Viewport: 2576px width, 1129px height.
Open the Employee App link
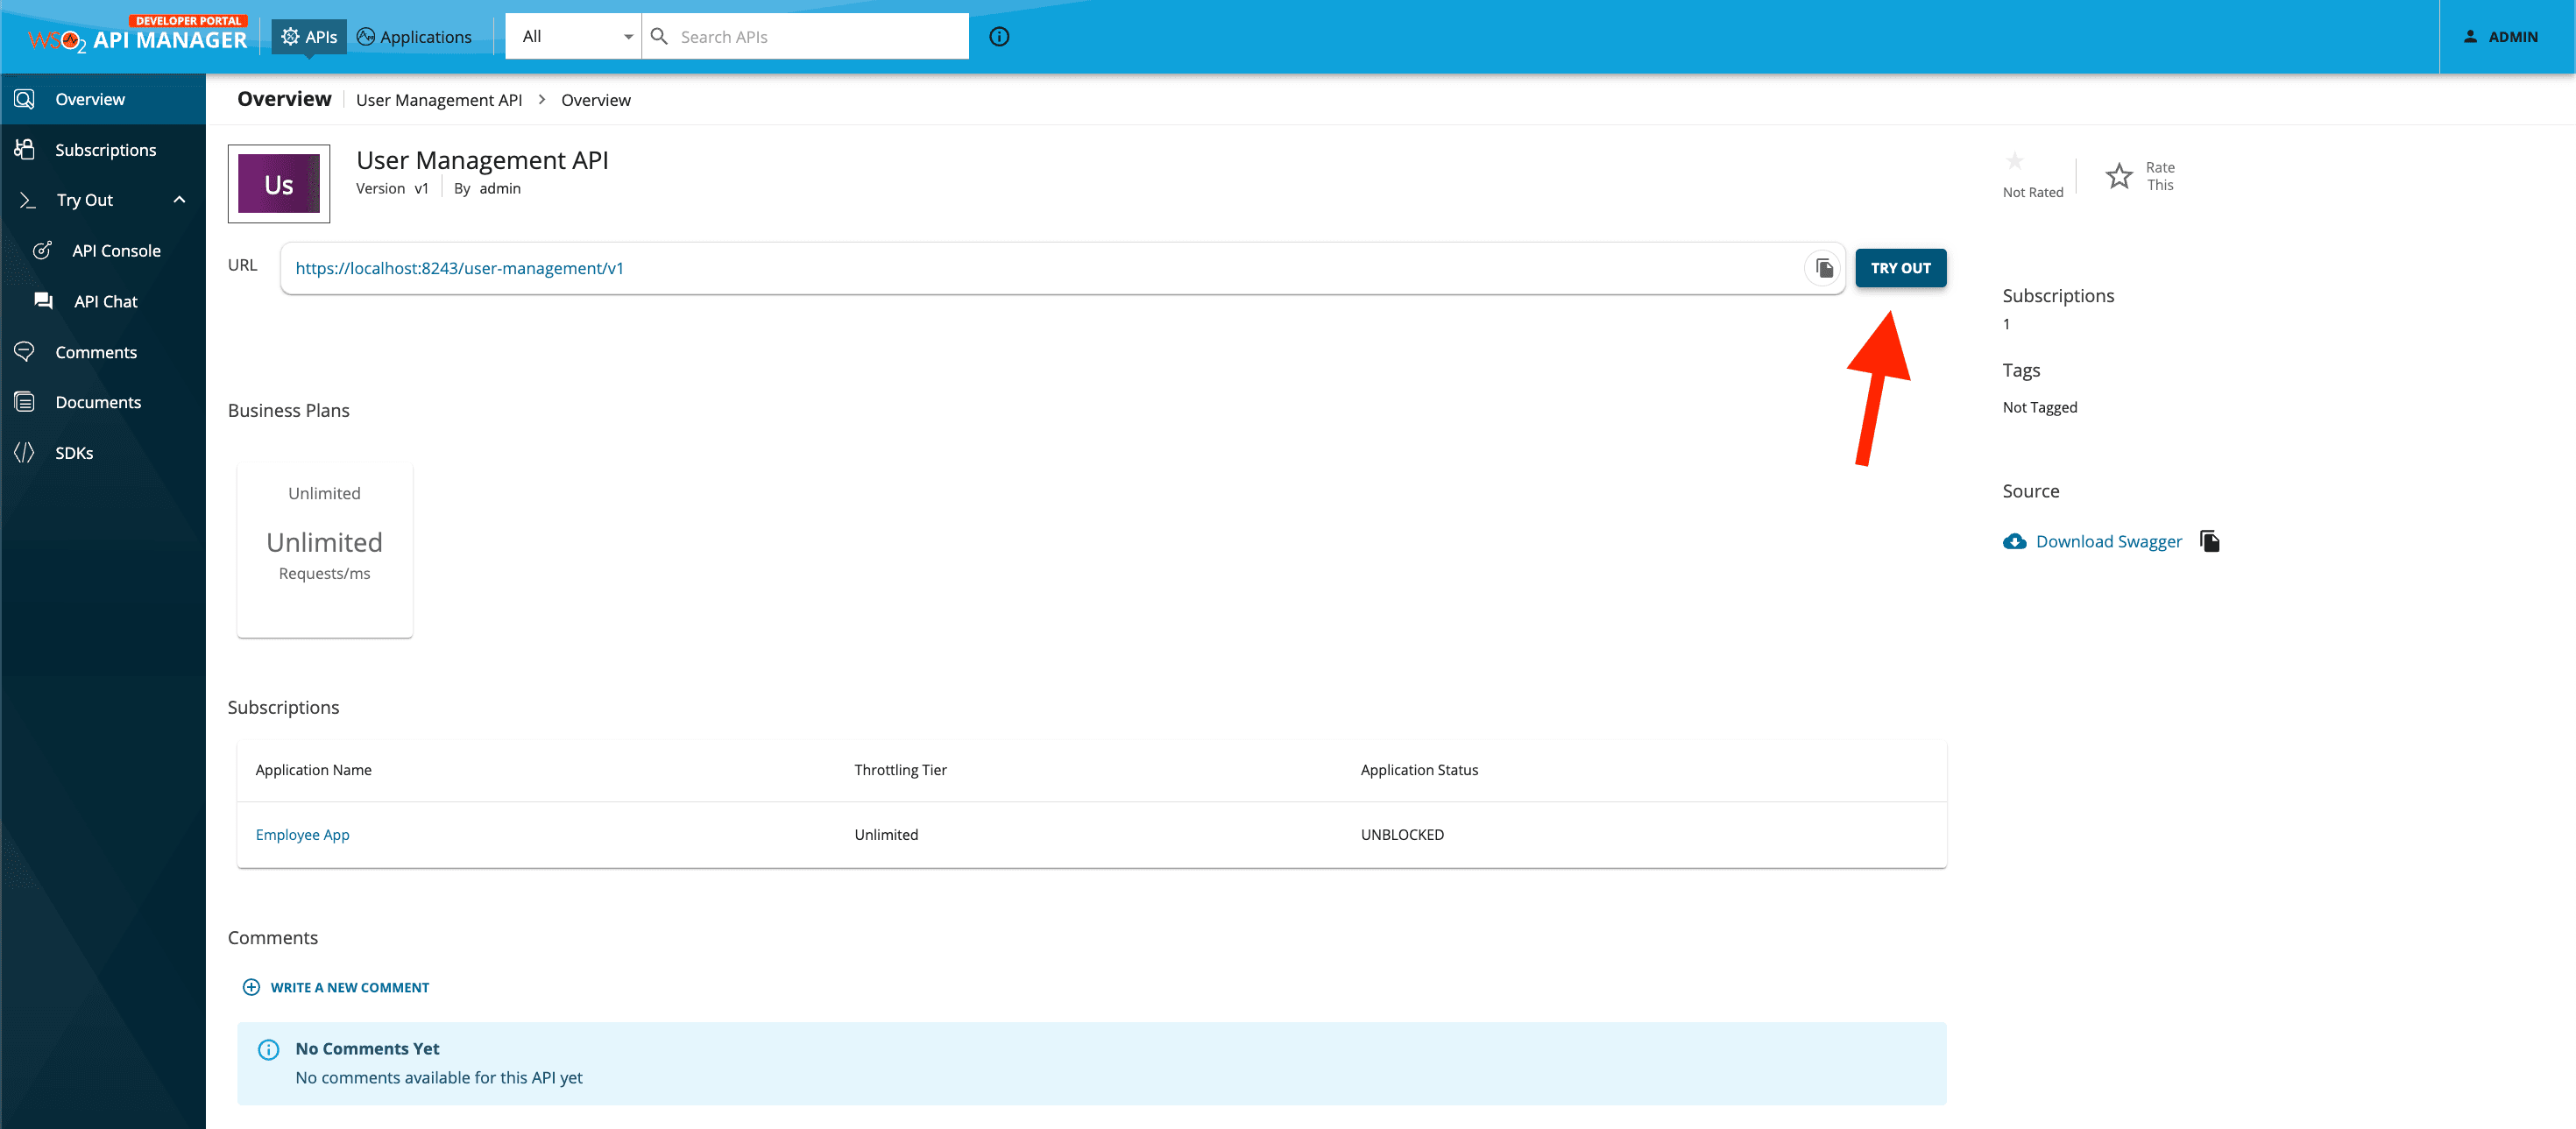click(x=302, y=834)
